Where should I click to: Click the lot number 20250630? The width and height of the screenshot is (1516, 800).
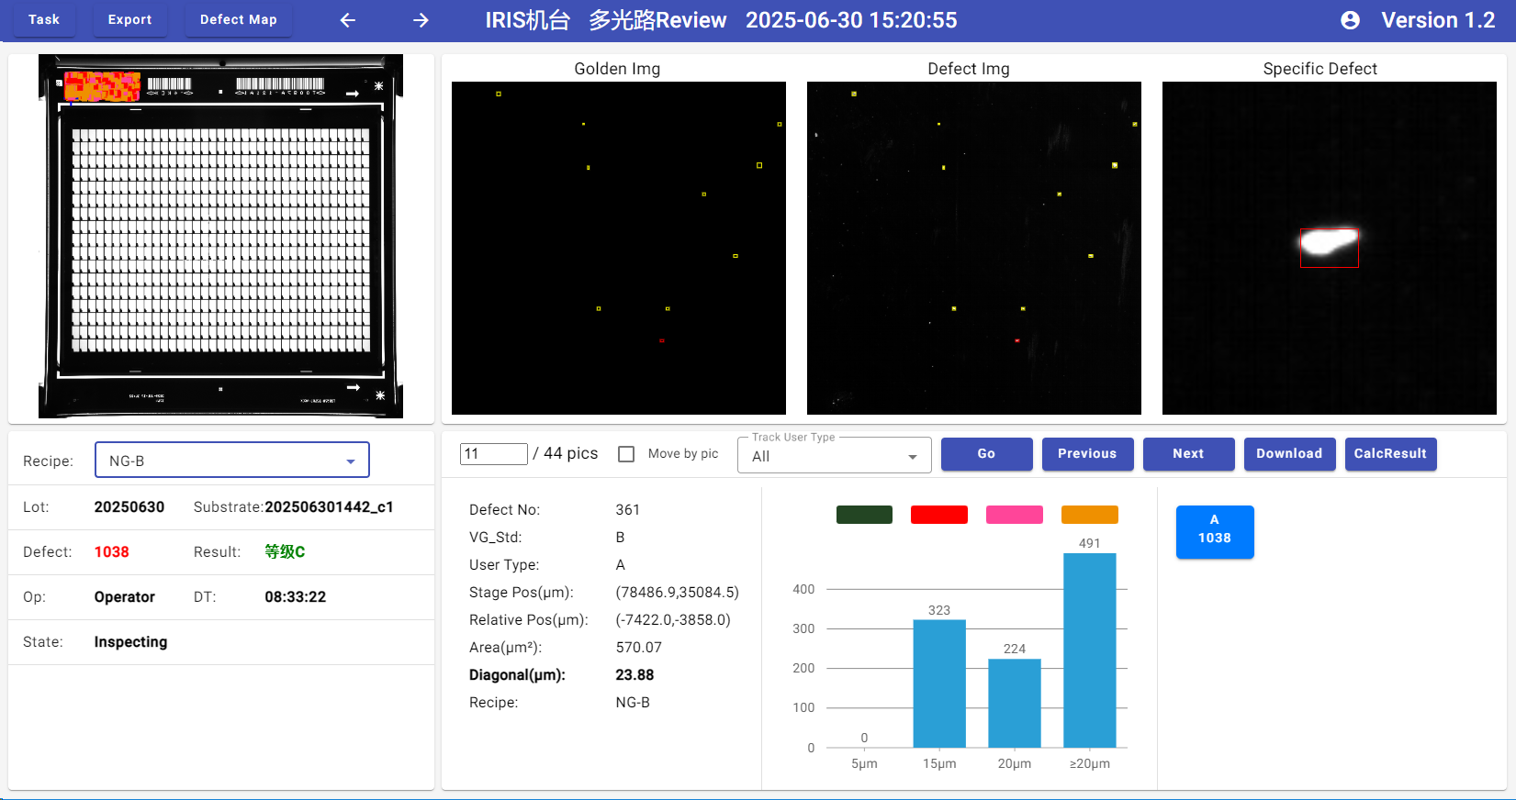point(129,507)
